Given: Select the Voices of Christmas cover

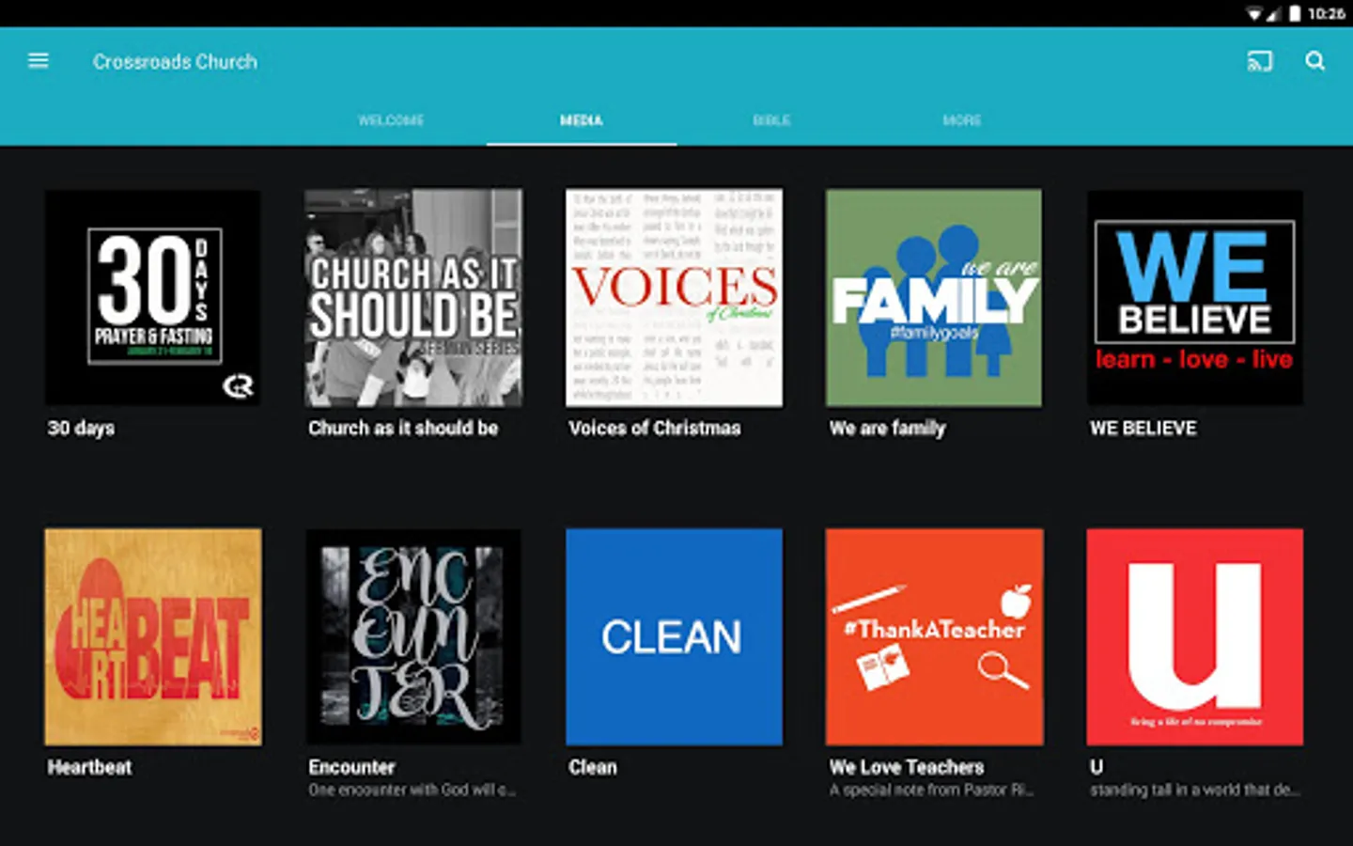Looking at the screenshot, I should (674, 298).
